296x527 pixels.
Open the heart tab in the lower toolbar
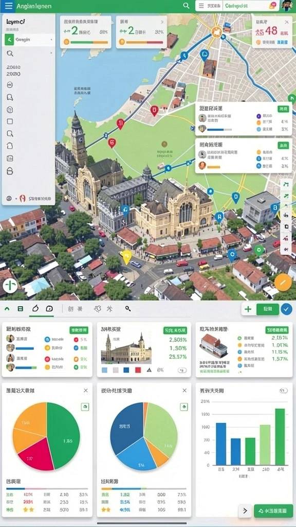coord(98,309)
